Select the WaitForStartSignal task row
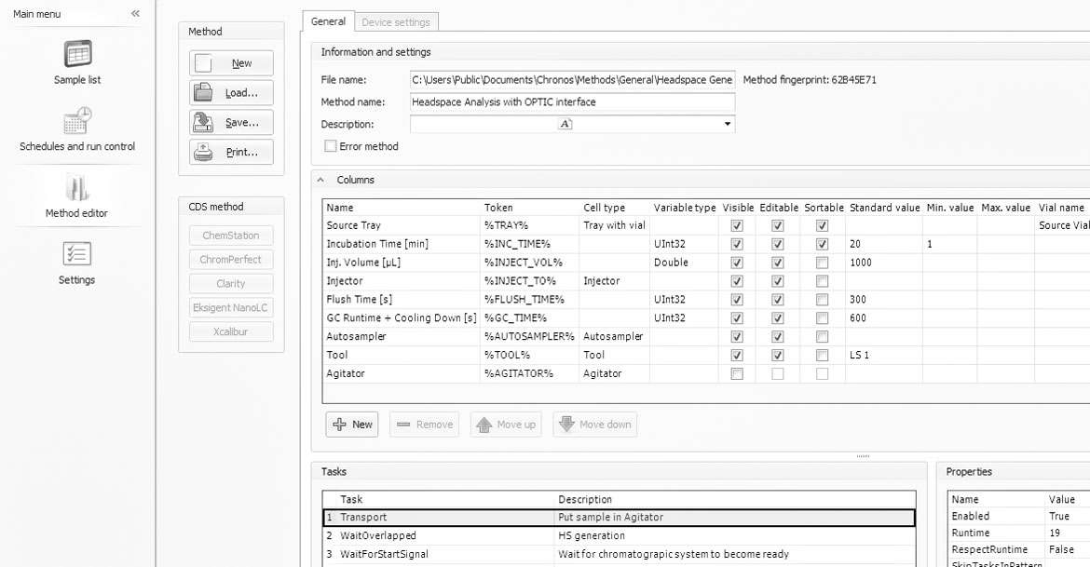1090x567 pixels. 619,555
